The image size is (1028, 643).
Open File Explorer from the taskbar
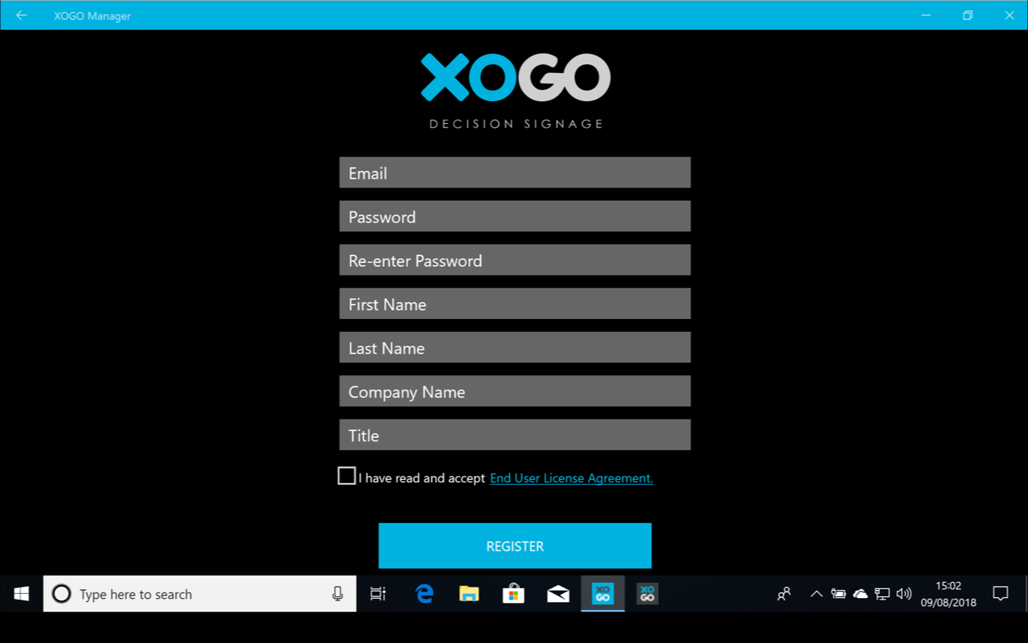[x=469, y=594]
